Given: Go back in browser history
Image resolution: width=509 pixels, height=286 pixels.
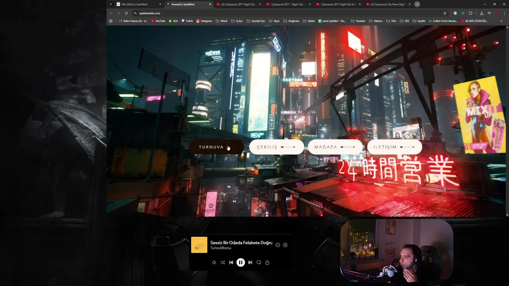Looking at the screenshot, I should tap(111, 13).
